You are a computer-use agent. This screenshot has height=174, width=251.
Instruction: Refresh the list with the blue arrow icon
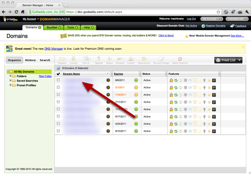[58, 68]
